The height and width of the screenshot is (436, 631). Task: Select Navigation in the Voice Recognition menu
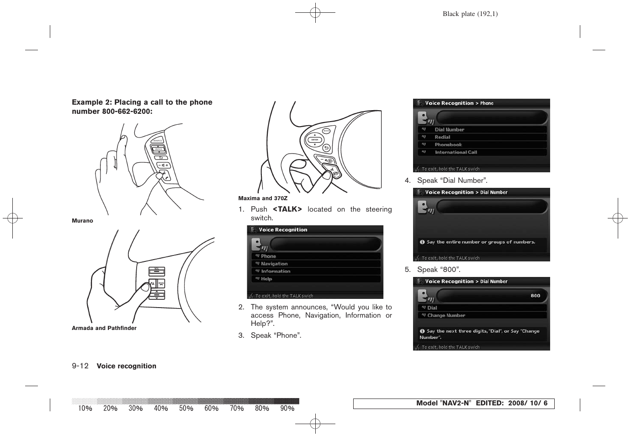point(316,264)
